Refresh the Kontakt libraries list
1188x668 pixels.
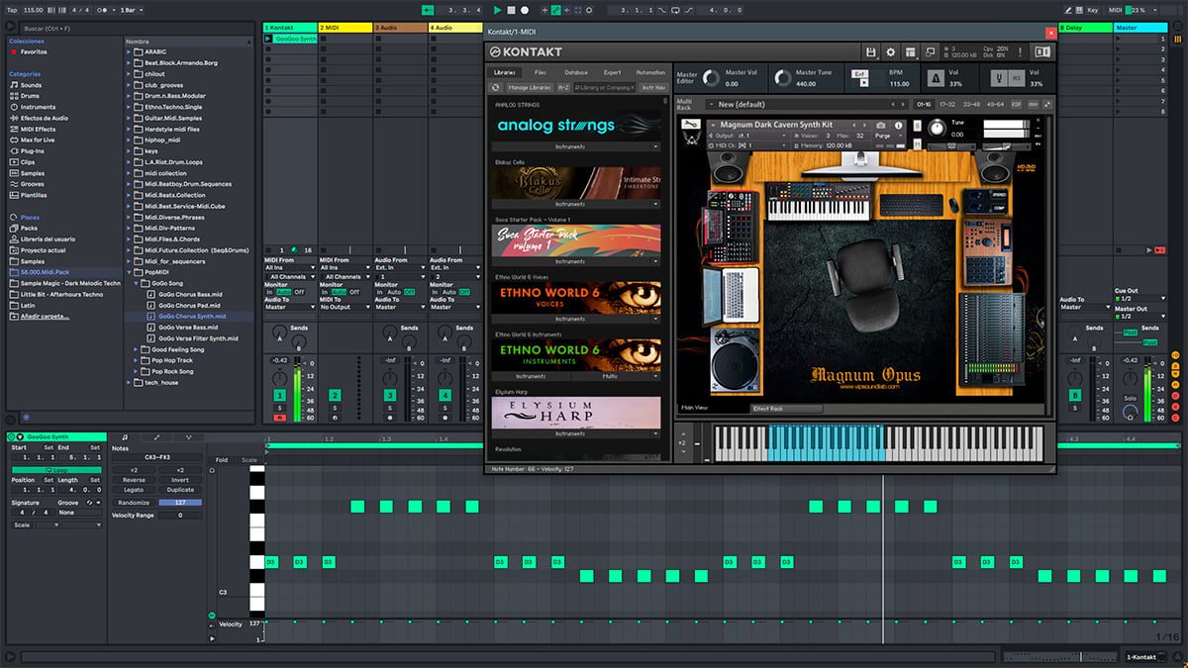pyautogui.click(x=497, y=88)
